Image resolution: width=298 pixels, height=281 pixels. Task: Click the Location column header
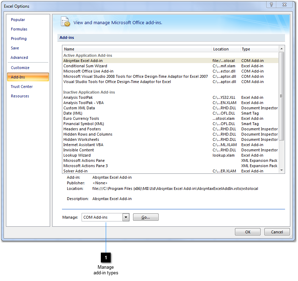point(226,49)
